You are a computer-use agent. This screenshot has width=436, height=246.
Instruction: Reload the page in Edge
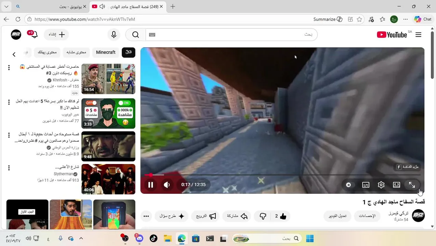[x=18, y=19]
